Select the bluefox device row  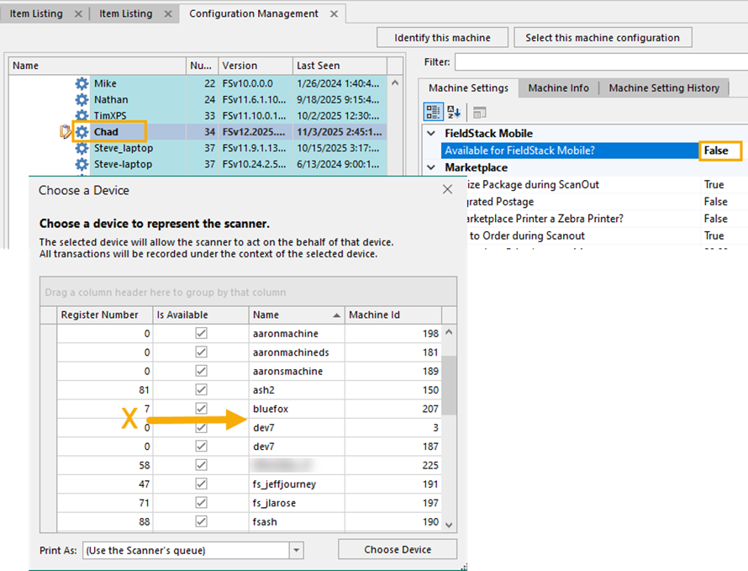point(249,409)
